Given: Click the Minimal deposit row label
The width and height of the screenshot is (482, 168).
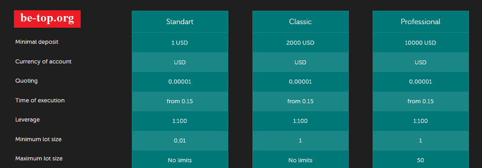Looking at the screenshot, I should pyautogui.click(x=37, y=42).
